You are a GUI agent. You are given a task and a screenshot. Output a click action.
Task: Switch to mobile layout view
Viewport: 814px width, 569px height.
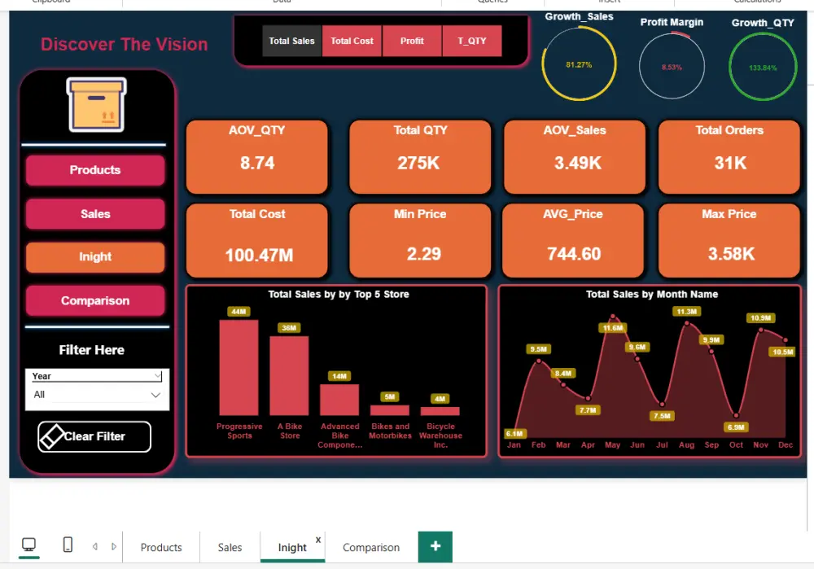point(68,544)
